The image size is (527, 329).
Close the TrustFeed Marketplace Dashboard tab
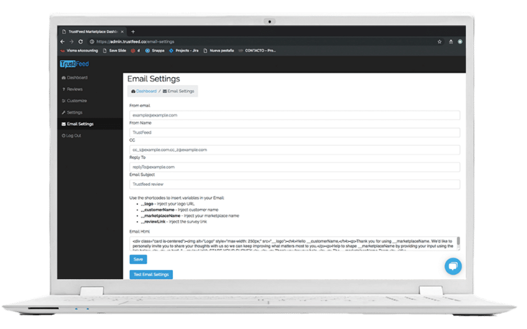[122, 32]
